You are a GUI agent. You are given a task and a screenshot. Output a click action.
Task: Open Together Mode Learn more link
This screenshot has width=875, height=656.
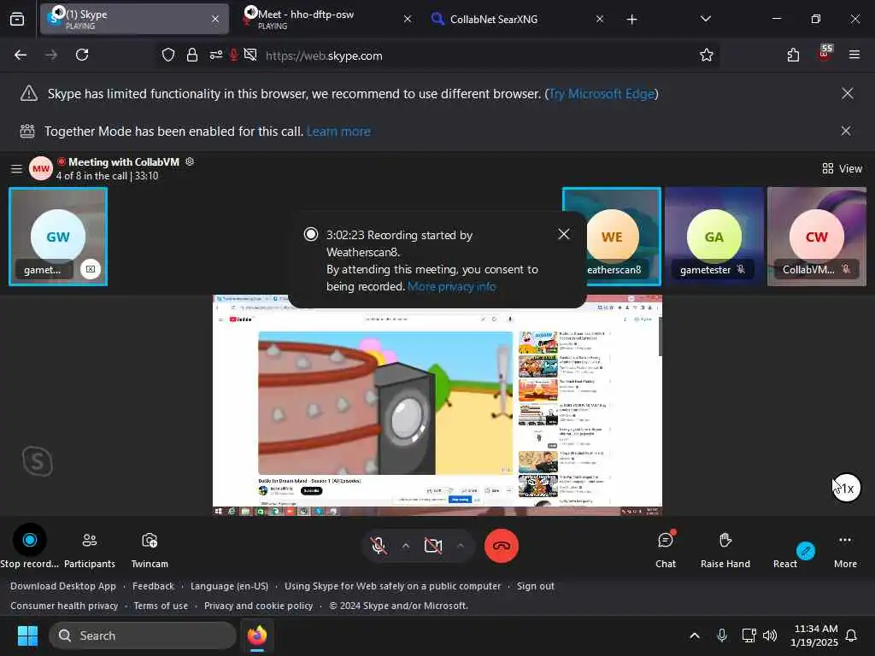[x=338, y=131]
